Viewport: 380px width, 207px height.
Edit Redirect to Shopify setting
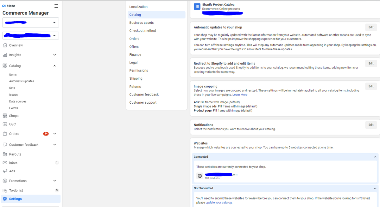pos(371,64)
